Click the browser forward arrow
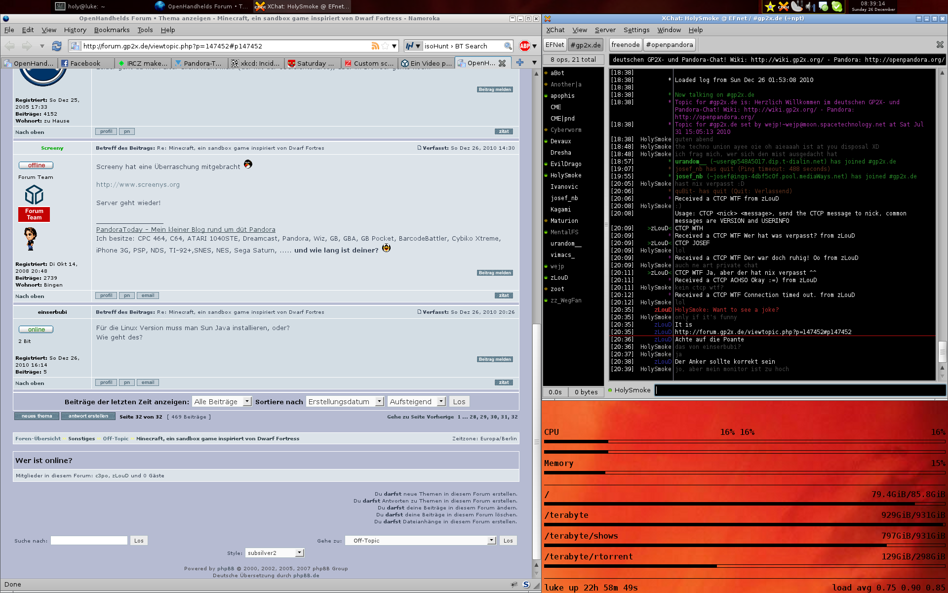 tap(27, 46)
